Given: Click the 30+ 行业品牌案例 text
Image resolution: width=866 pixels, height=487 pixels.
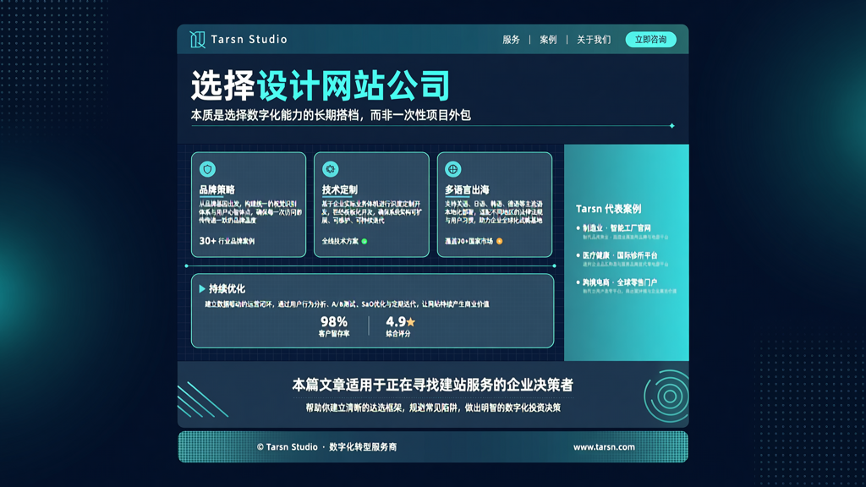Looking at the screenshot, I should click(x=227, y=241).
